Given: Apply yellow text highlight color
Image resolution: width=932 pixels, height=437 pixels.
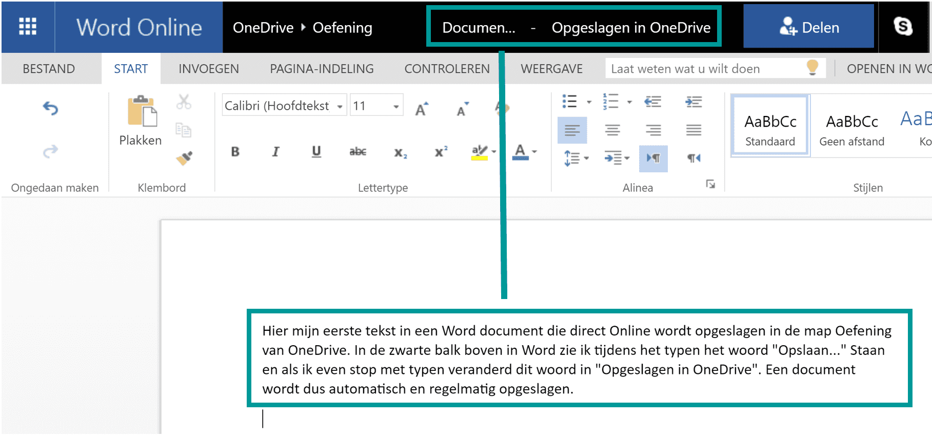Looking at the screenshot, I should 479,152.
